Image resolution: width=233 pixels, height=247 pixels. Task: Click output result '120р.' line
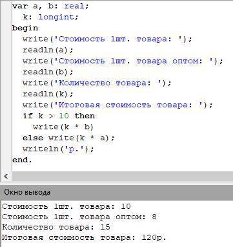point(85,237)
